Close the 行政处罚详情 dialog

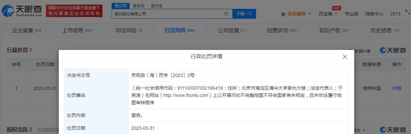click(x=345, y=56)
